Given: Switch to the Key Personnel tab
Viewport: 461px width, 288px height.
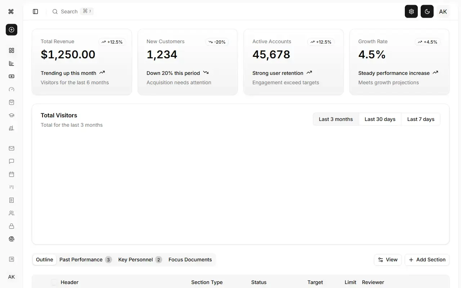Looking at the screenshot, I should point(140,260).
